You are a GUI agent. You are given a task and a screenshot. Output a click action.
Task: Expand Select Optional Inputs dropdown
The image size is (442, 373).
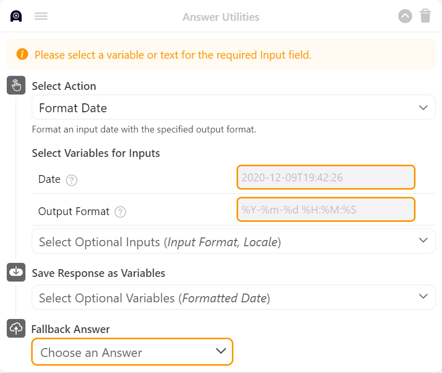[x=233, y=241]
